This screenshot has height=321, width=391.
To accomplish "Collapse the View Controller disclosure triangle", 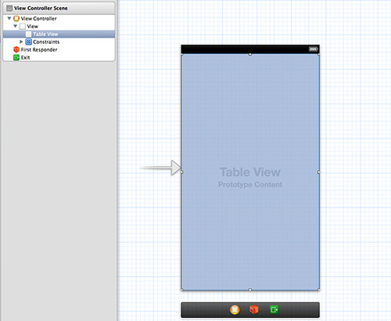I will click(x=9, y=18).
